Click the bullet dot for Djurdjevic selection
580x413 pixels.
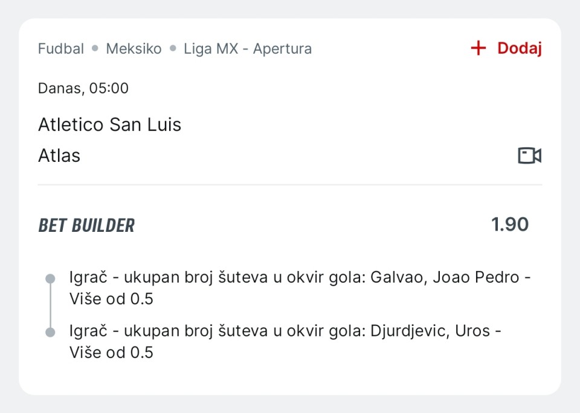(51, 332)
